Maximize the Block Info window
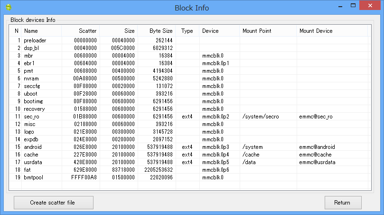The height and width of the screenshot is (215, 384). point(353,5)
